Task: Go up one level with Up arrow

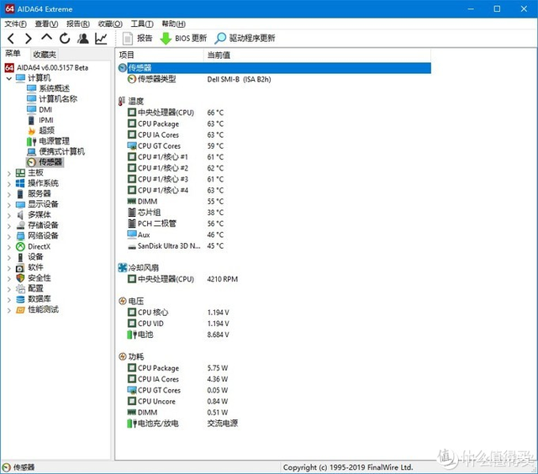Action: coord(46,39)
